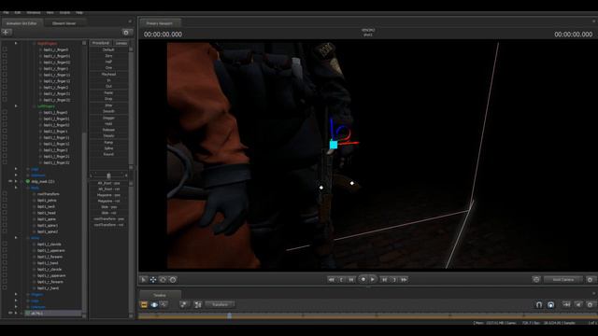Open the Windows menu
Viewport: 598px width, 336px height.
[34, 12]
